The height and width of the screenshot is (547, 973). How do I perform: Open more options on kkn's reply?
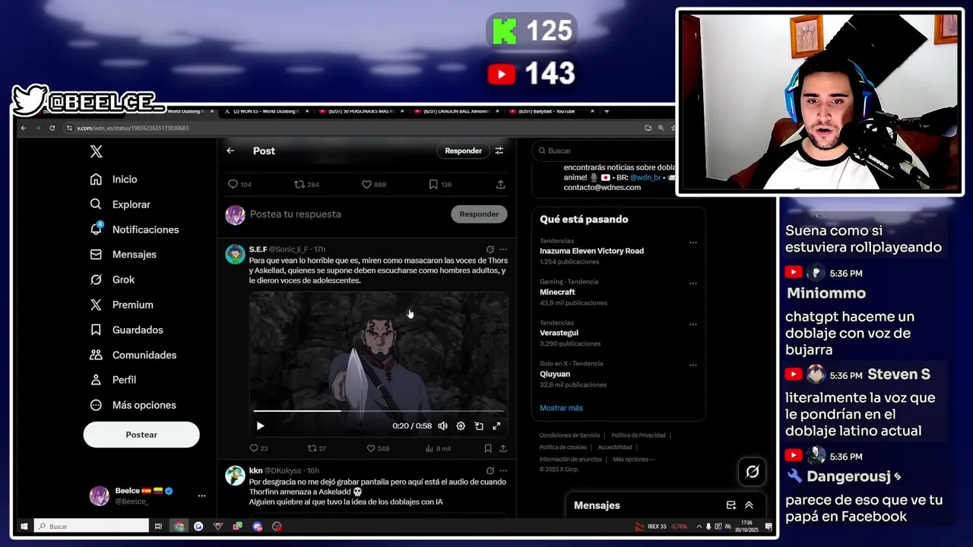coord(503,471)
